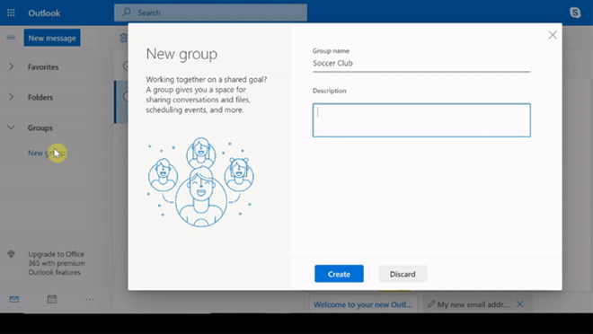Click the New group link in sidebar
This screenshot has height=334, width=593.
click(x=47, y=153)
